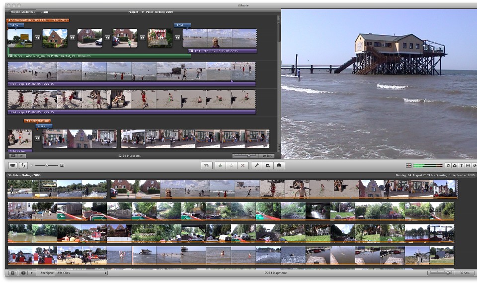477x284 pixels.
Task: Mark selection as favorite with filled star
Action: [x=220, y=165]
